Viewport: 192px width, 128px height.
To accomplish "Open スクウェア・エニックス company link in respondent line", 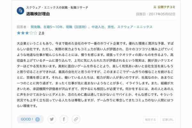I will [x=135, y=27].
